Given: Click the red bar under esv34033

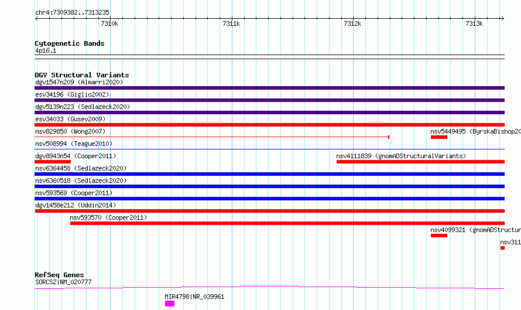Looking at the screenshot, I should click(269, 125).
